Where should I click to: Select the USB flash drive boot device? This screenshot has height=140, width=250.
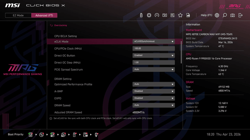click(74, 135)
